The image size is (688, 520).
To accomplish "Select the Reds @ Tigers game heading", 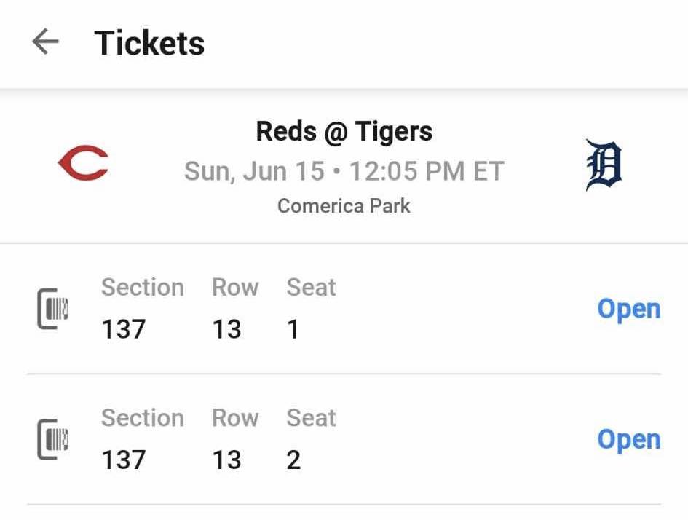I will tap(344, 132).
